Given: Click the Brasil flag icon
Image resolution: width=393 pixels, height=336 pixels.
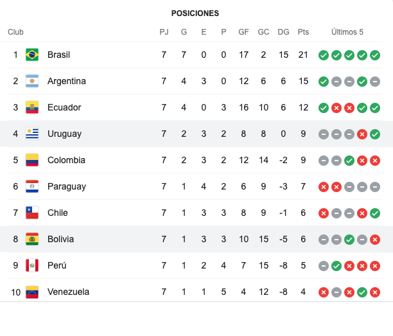Looking at the screenshot, I should click(x=32, y=55).
